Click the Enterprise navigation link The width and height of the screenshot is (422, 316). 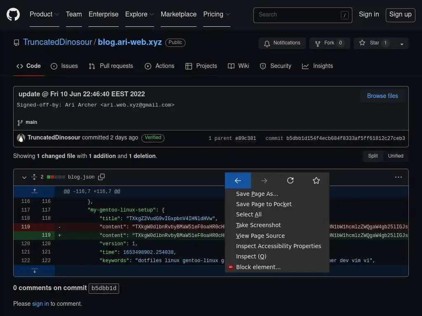coord(103,14)
